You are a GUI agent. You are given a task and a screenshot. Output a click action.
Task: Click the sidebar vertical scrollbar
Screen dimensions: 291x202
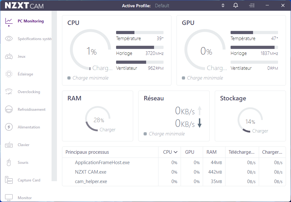(x=54, y=95)
